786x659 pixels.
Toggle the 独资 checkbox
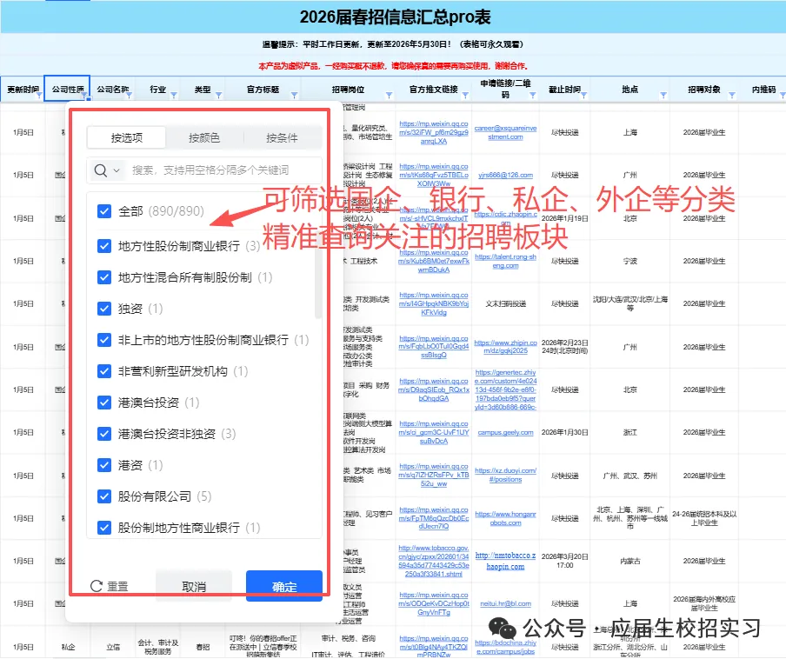pos(104,309)
